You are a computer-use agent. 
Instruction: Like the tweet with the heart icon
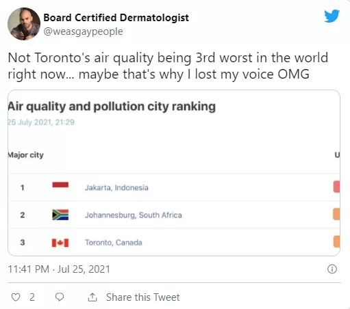click(16, 297)
